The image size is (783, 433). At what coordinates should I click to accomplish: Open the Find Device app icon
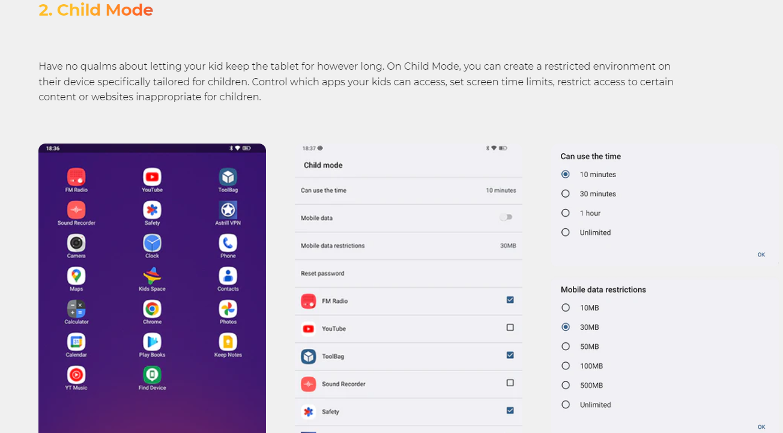tap(152, 375)
